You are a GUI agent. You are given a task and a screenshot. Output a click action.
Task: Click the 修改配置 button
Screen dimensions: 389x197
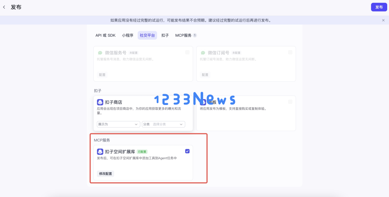(x=106, y=174)
